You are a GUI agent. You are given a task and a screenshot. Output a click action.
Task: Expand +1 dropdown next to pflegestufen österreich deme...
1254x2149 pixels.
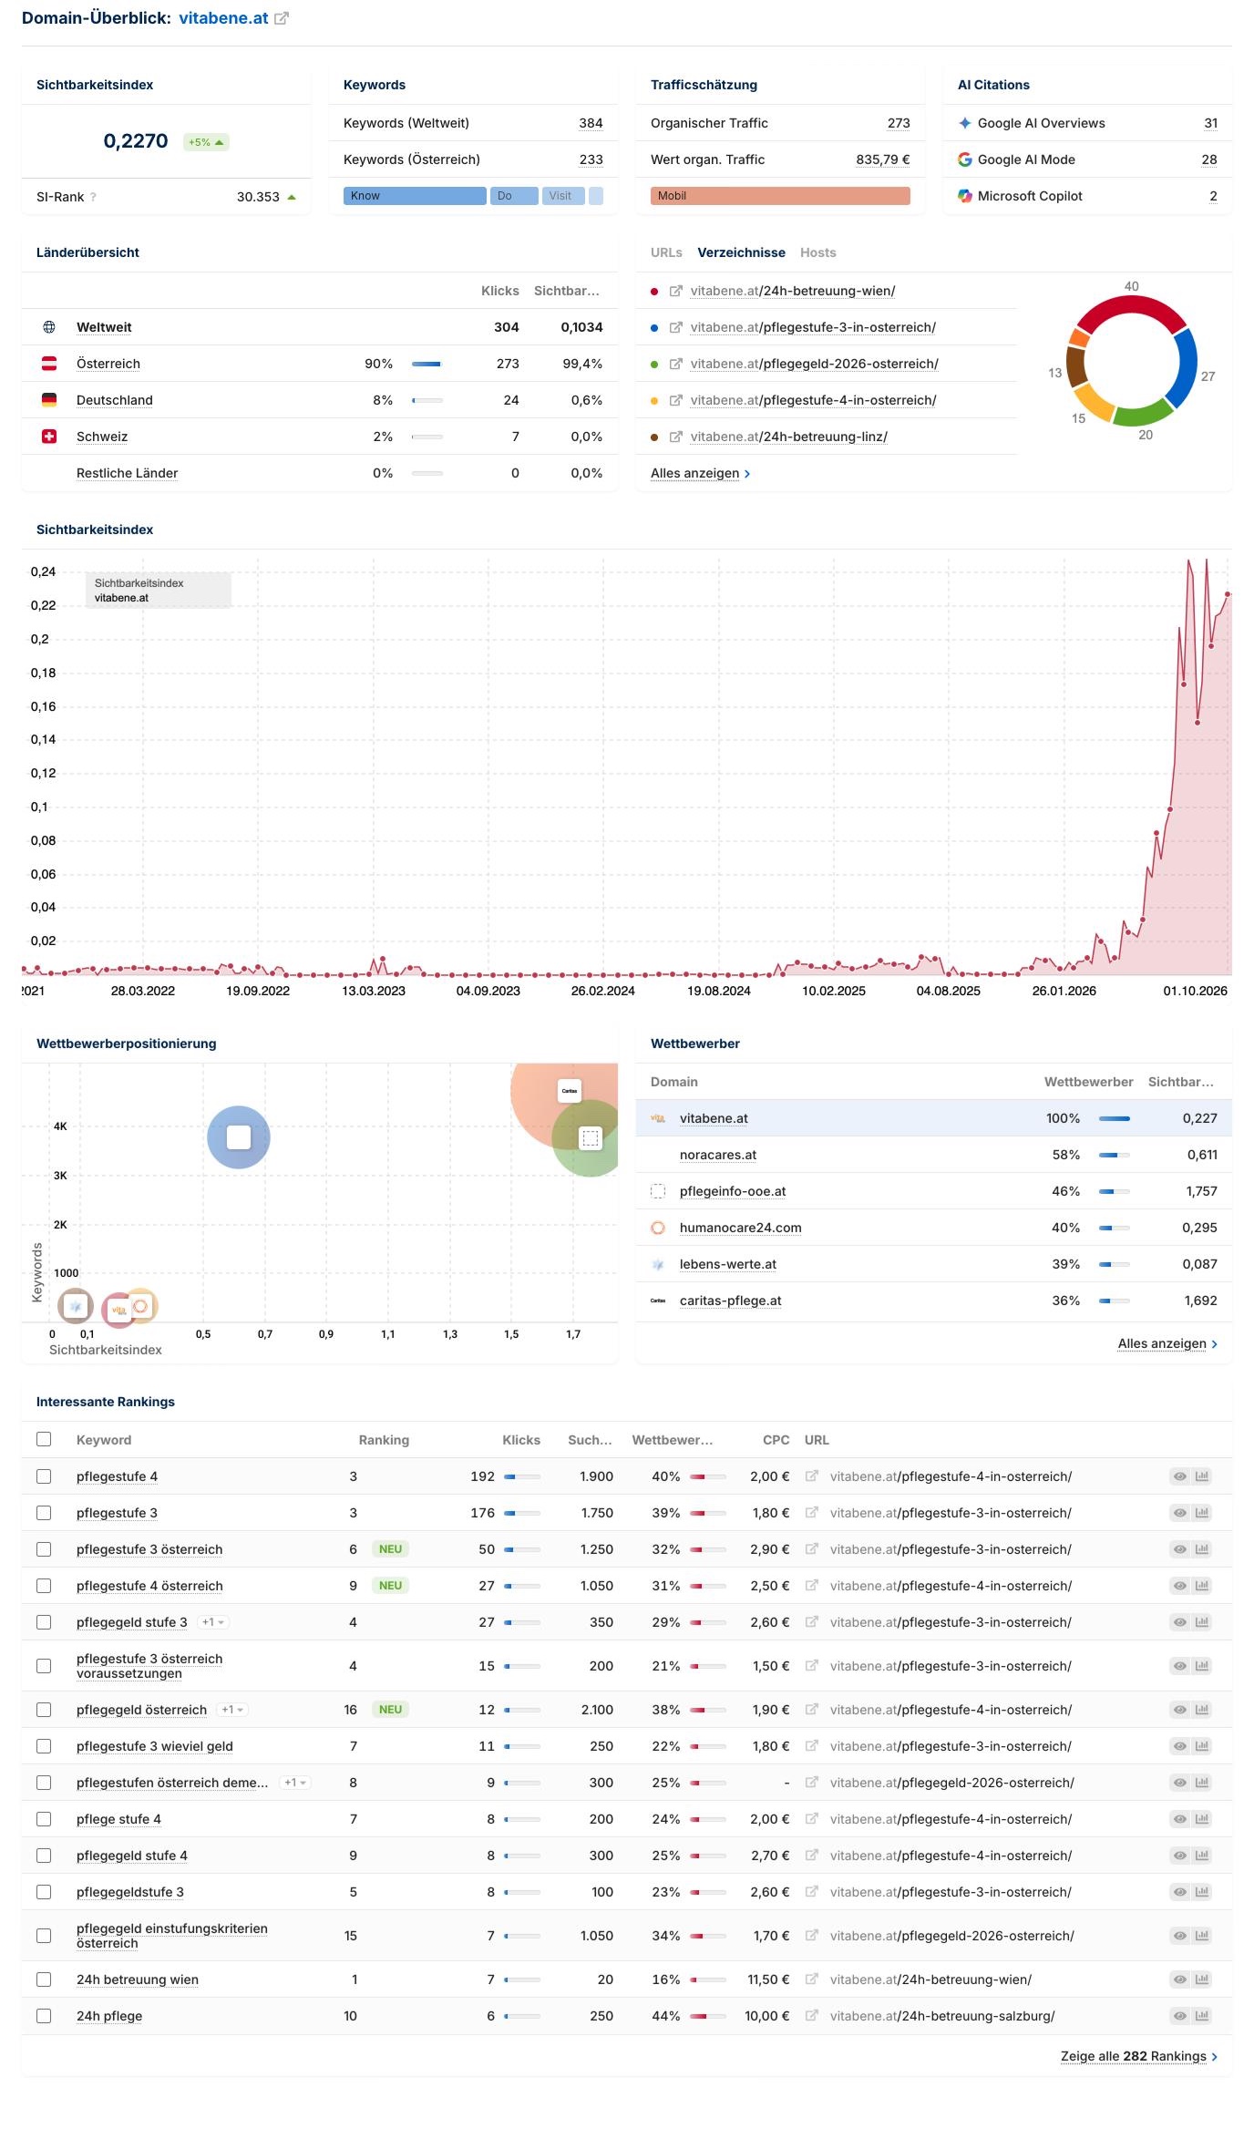(295, 1783)
